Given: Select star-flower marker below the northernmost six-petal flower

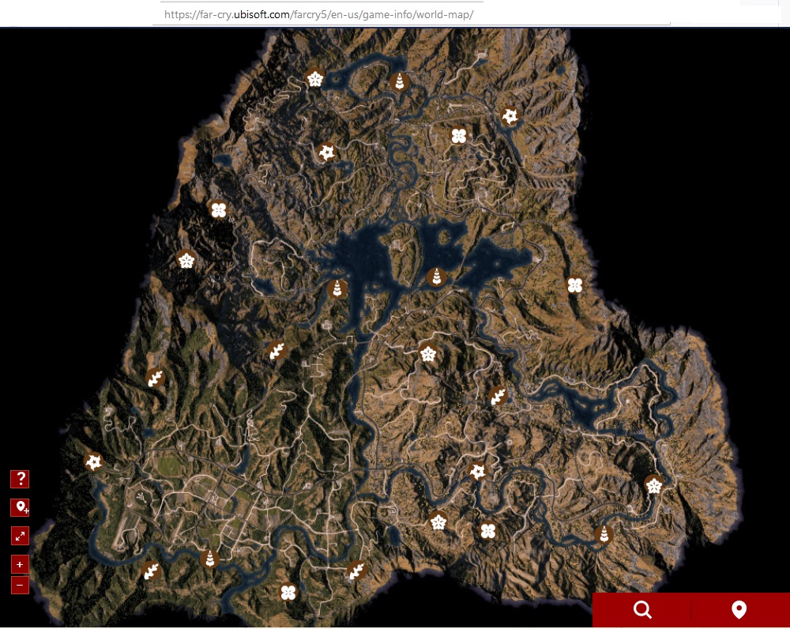Looking at the screenshot, I should [327, 152].
